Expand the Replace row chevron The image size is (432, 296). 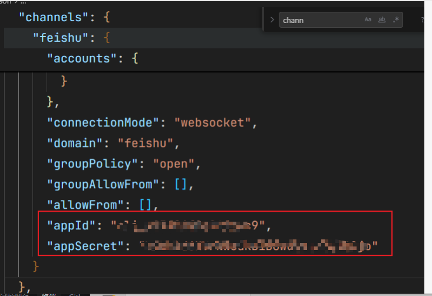point(272,20)
